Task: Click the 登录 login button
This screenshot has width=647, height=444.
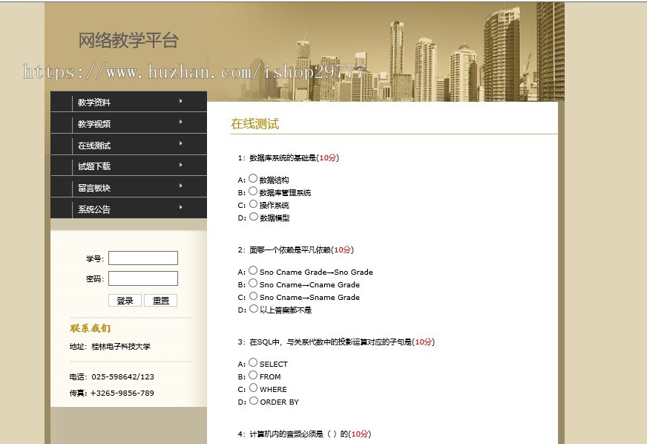Action: pos(125,300)
